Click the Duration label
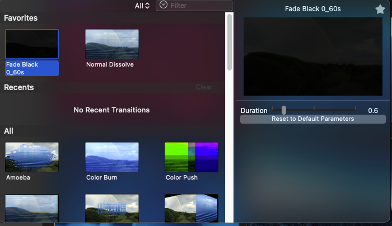The height and width of the screenshot is (226, 392). tap(254, 111)
